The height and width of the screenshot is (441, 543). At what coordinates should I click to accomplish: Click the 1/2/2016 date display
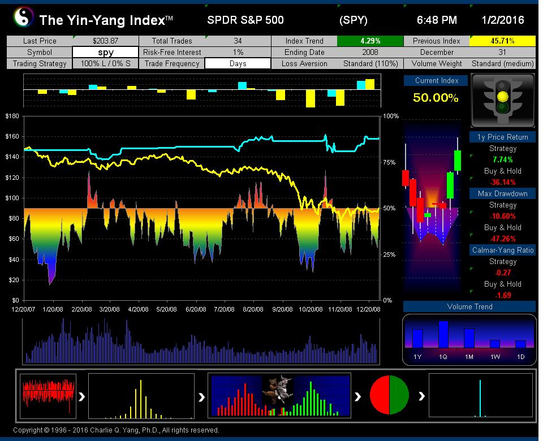tap(503, 20)
